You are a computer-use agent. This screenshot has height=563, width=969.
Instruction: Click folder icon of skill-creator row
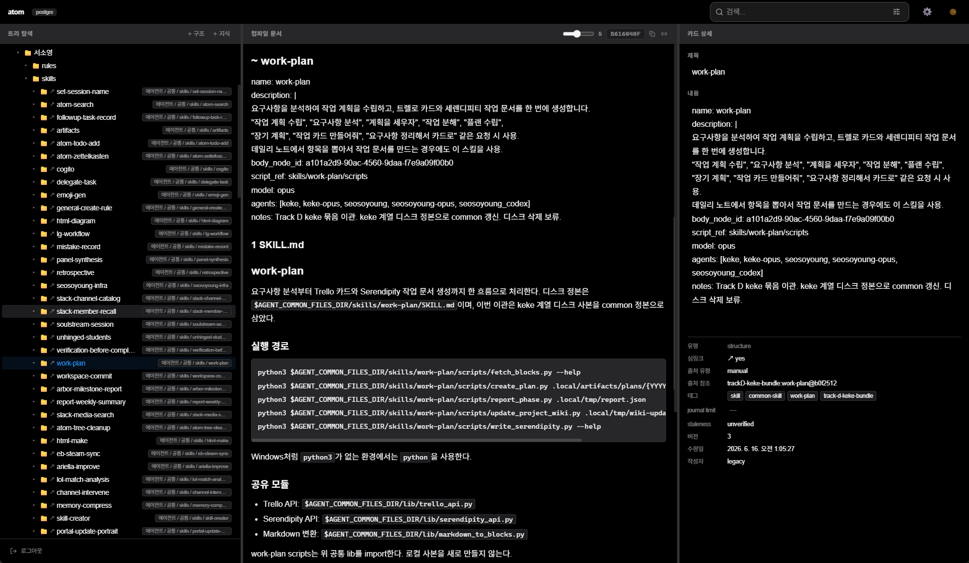tap(44, 518)
